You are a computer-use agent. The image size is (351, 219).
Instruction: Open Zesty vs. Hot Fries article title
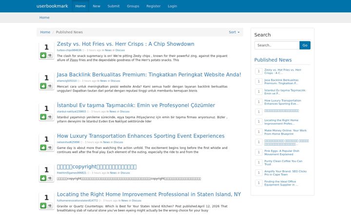coord(126,44)
